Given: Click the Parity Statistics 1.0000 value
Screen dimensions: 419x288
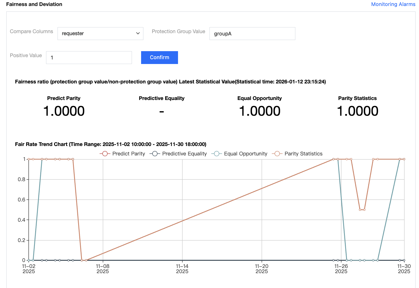Looking at the screenshot, I should pyautogui.click(x=357, y=111).
